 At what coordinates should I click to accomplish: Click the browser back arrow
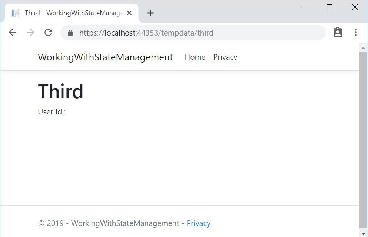[13, 33]
